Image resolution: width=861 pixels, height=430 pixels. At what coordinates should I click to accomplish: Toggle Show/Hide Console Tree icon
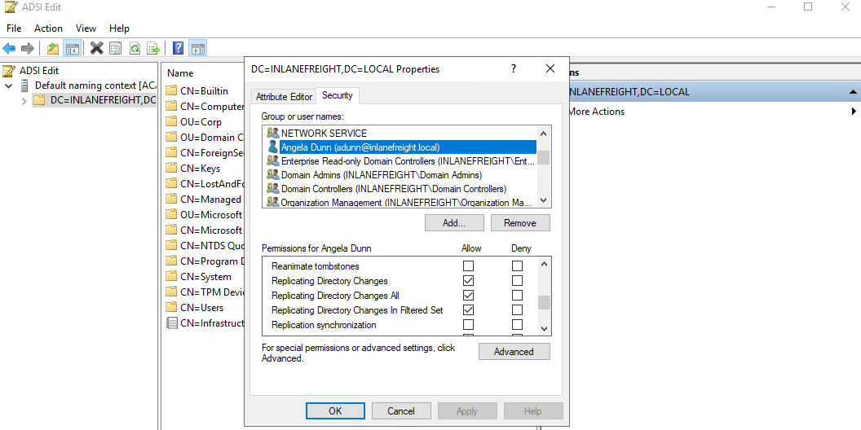click(x=72, y=48)
